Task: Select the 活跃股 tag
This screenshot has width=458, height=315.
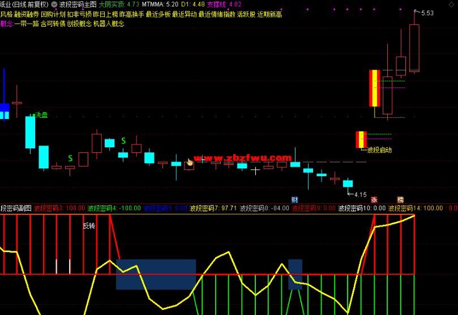Action: [x=246, y=14]
